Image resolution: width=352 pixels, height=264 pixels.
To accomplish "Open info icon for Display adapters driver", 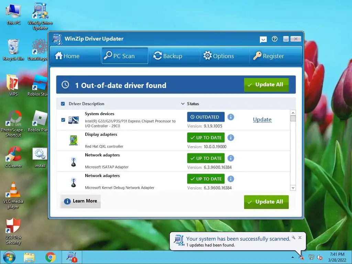I will click(x=231, y=137).
